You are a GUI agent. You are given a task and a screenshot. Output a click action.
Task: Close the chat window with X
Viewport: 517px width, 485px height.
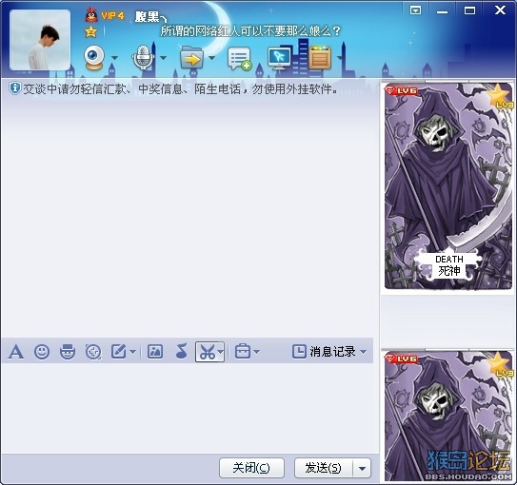click(500, 10)
